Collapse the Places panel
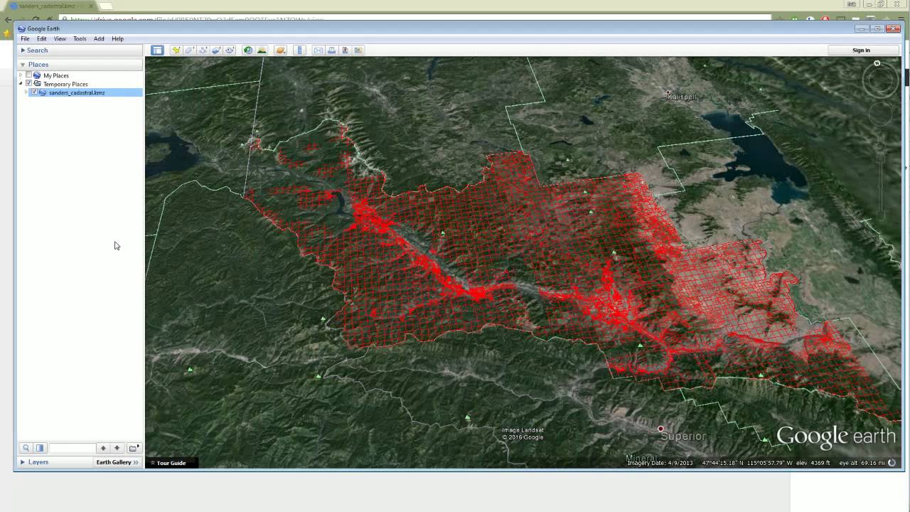910x512 pixels. [23, 65]
